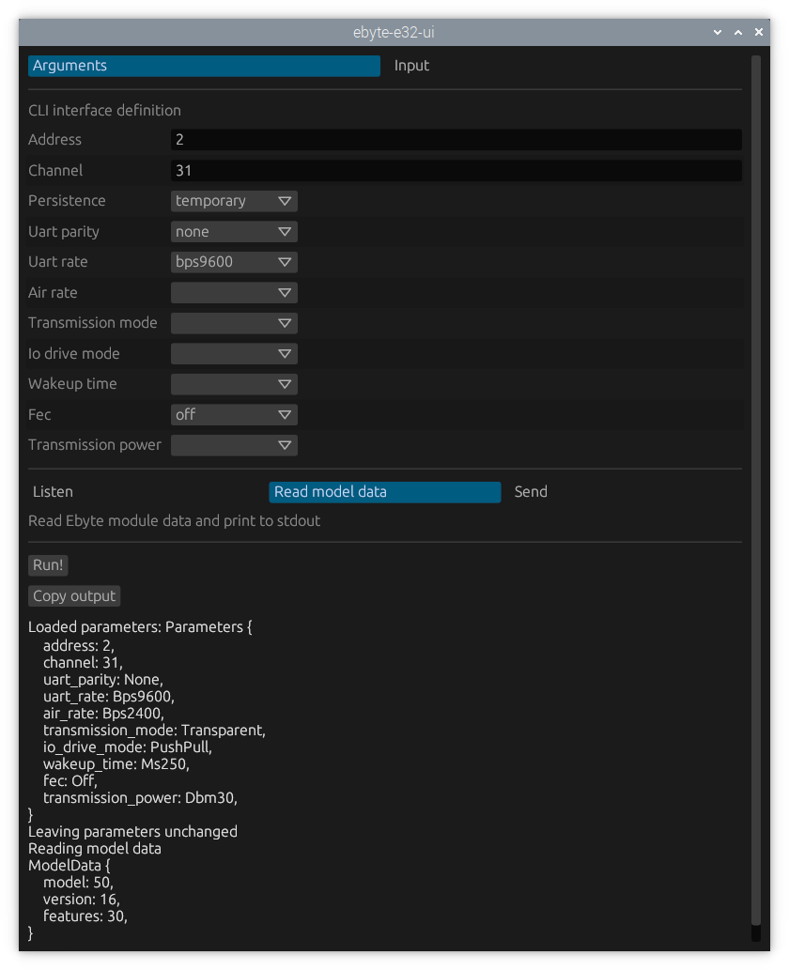
Task: Click the Address input field
Action: click(456, 140)
